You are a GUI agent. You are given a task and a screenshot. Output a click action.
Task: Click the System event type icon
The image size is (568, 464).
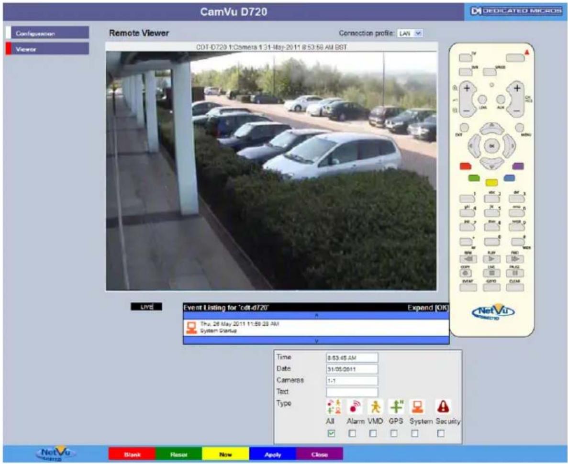[417, 407]
